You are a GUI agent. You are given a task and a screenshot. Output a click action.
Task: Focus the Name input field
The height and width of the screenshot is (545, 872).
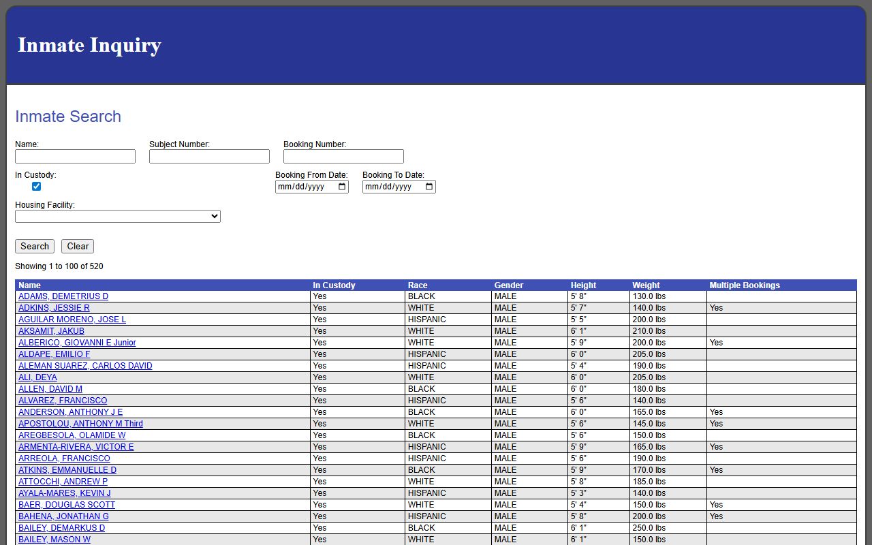coord(75,157)
